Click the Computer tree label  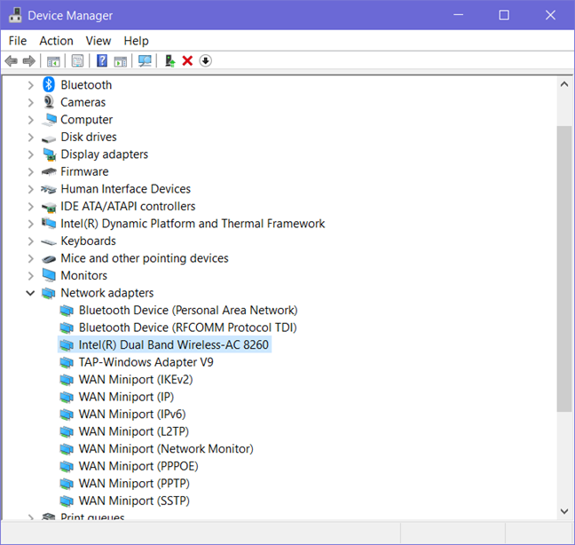click(87, 120)
